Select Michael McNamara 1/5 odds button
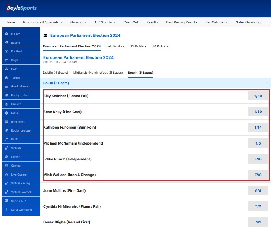The width and height of the screenshot is (271, 232). point(258,143)
